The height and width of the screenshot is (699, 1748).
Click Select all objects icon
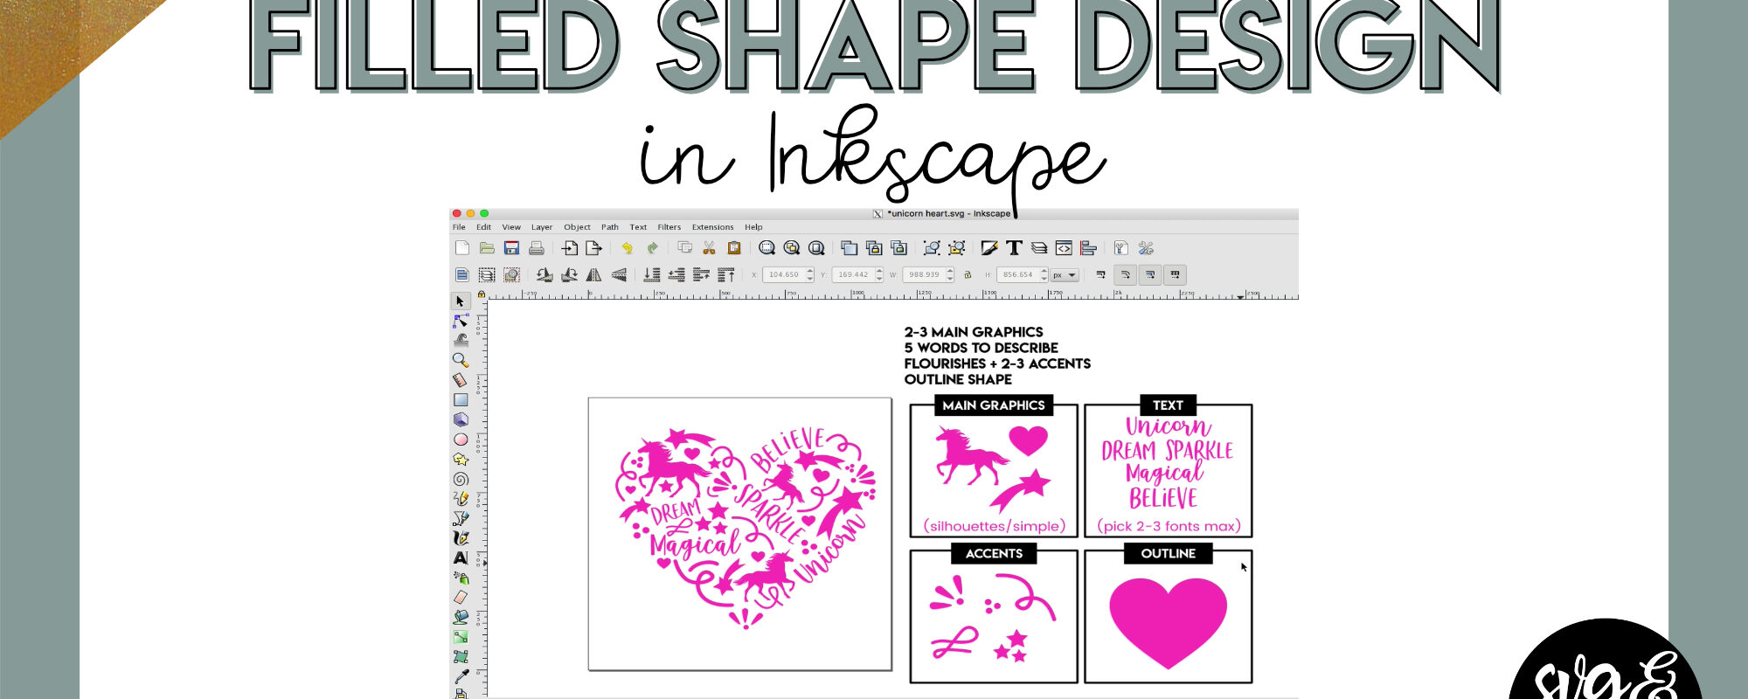(462, 274)
